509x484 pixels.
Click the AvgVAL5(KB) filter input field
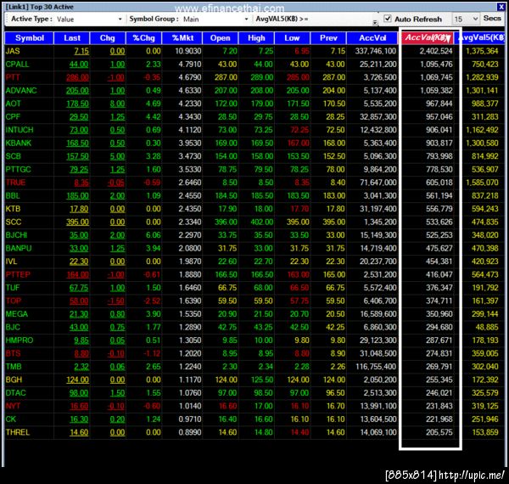click(340, 20)
